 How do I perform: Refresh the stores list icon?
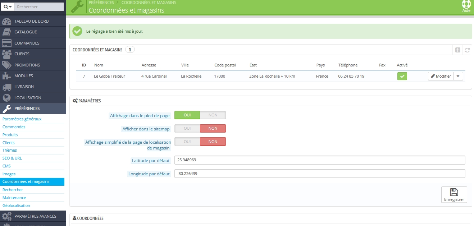467,50
